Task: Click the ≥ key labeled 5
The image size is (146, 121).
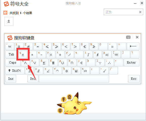Action: pyautogui.click(x=56, y=46)
